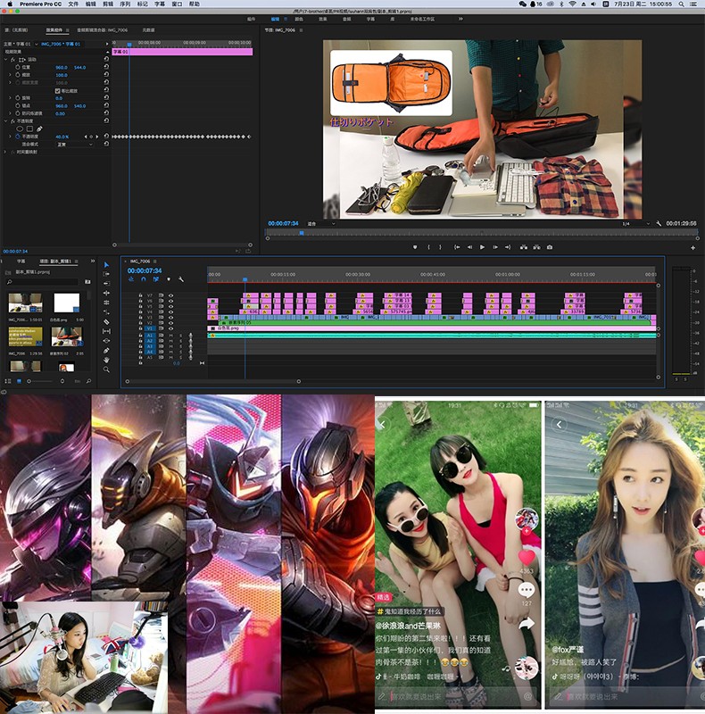Open the 元数据 metadata tab

pyautogui.click(x=148, y=30)
